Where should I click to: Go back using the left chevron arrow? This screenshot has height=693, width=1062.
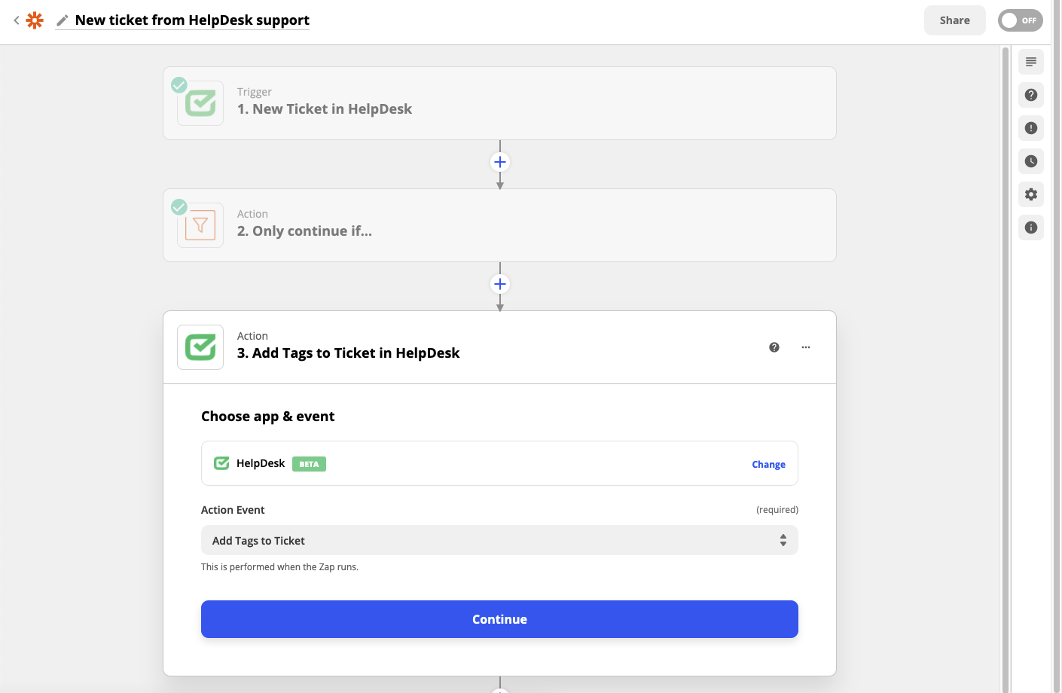click(16, 20)
